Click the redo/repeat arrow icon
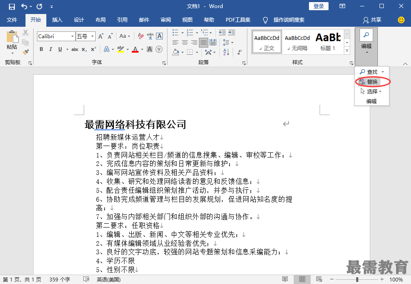Image resolution: width=411 pixels, height=284 pixels. tap(40, 6)
